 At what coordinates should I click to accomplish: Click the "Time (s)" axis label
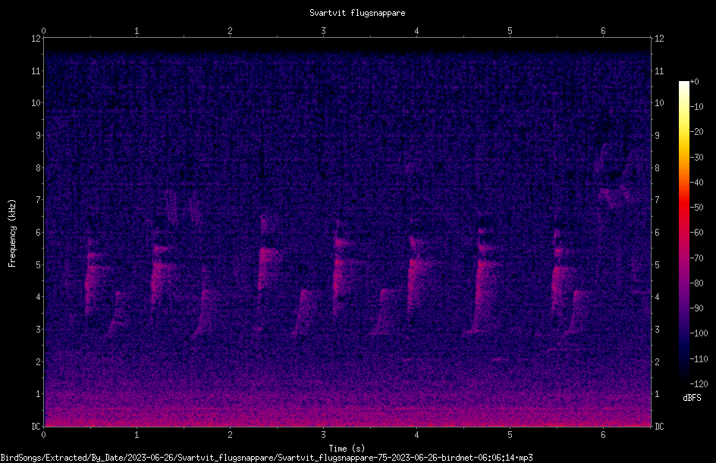[347, 449]
